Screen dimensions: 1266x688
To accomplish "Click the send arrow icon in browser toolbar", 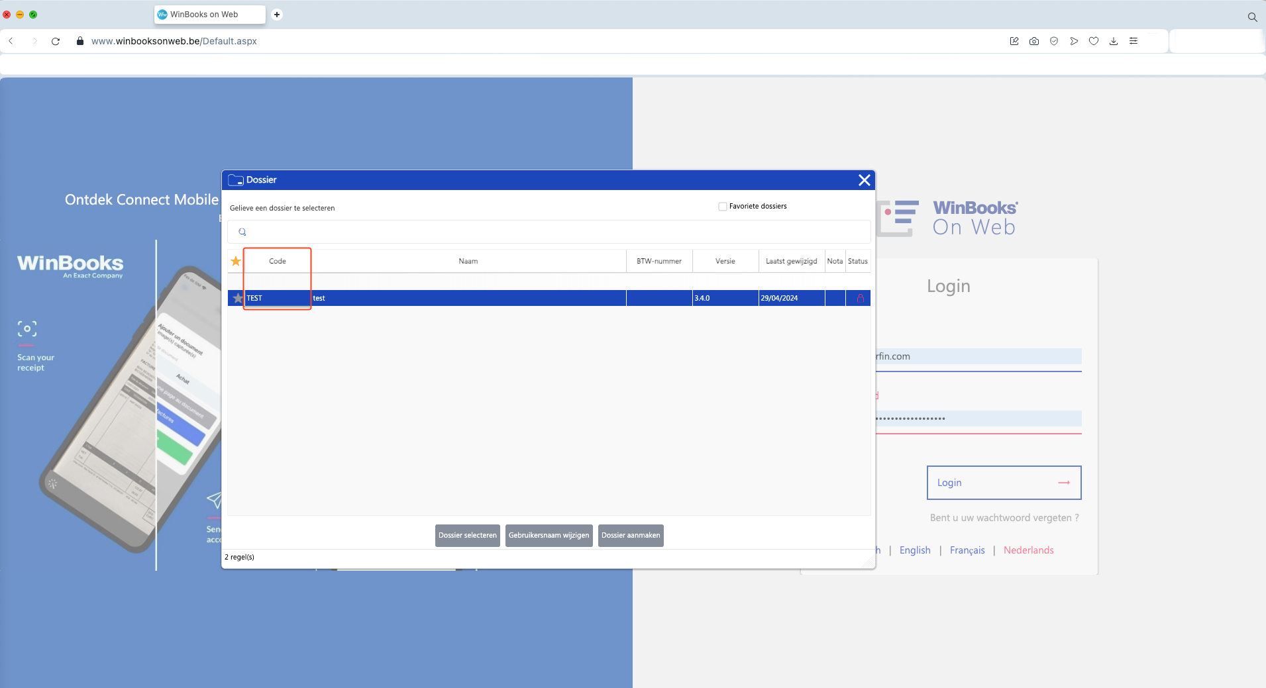I will (1074, 41).
